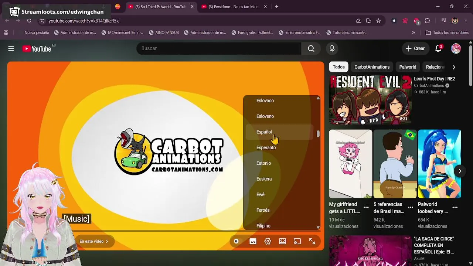Open the player settings gear
The height and width of the screenshot is (266, 473).
(268, 241)
